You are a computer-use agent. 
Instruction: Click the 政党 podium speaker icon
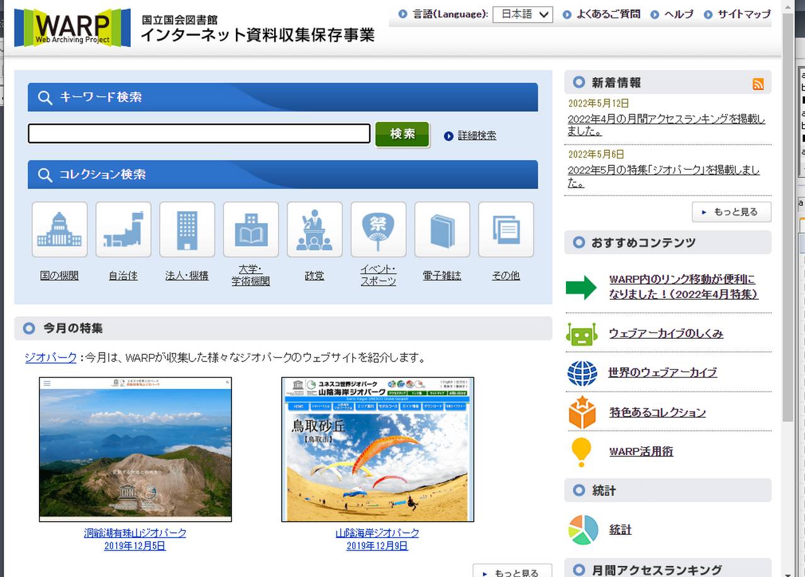pos(314,229)
